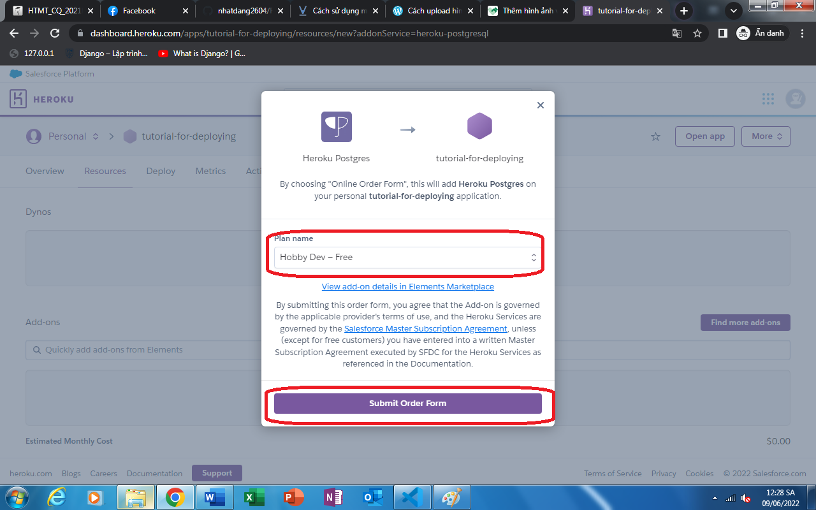Image resolution: width=816 pixels, height=510 pixels.
Task: Open the Careers footer link
Action: (x=104, y=474)
